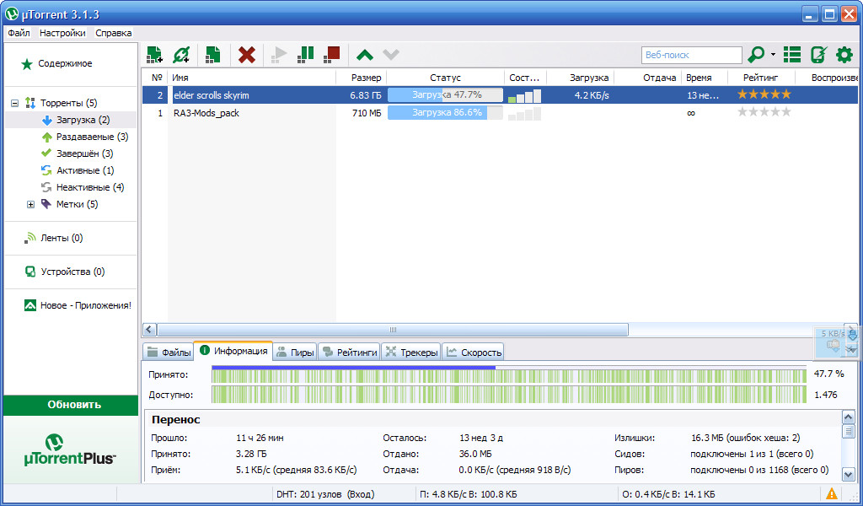Click the Create New Torrent icon
863x506 pixels.
pyautogui.click(x=213, y=55)
